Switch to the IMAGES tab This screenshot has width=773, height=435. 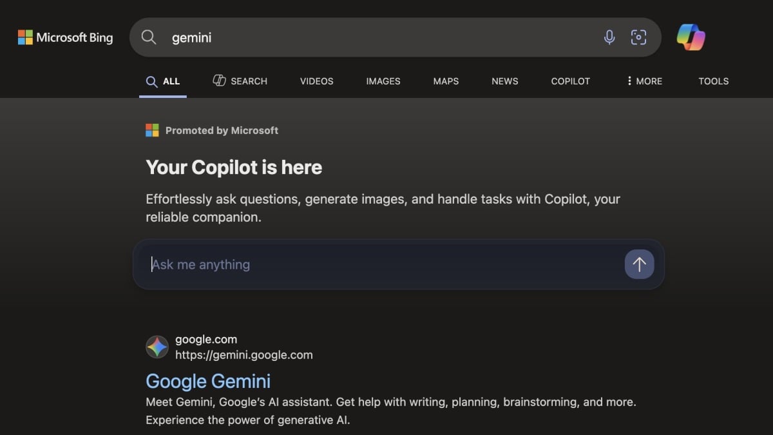coord(383,81)
